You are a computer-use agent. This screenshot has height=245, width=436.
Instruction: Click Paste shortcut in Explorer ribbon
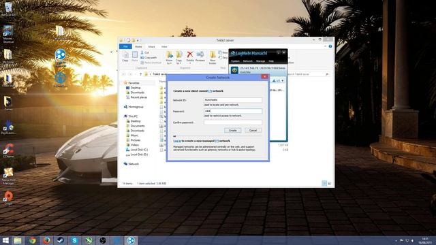pos(151,63)
